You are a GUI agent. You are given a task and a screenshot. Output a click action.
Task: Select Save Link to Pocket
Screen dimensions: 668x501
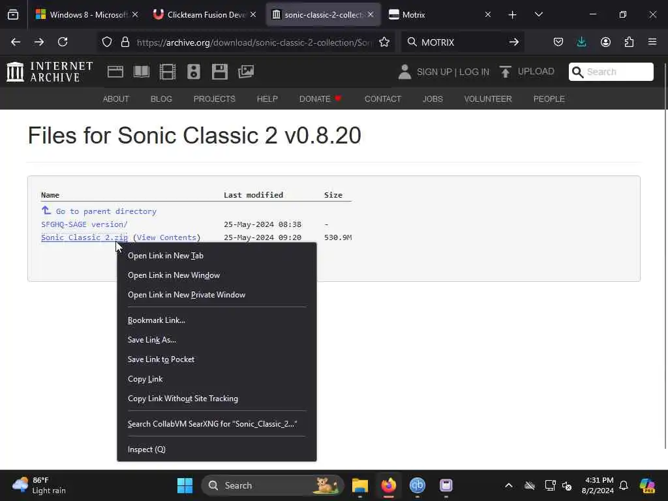[217, 359]
